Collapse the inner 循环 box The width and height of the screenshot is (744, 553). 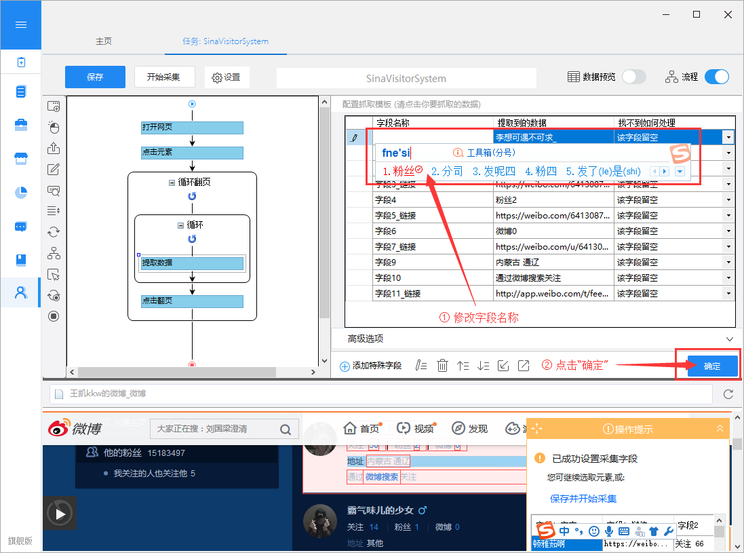point(180,225)
